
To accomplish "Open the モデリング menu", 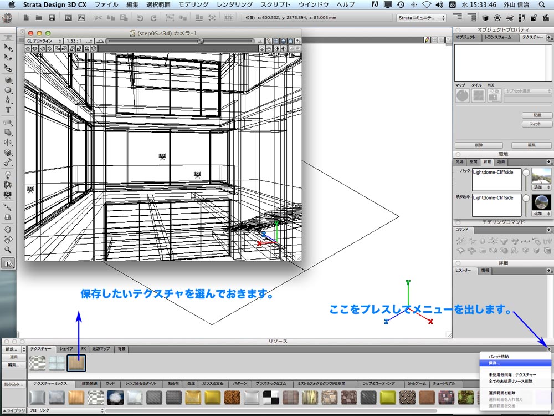I will tap(193, 4).
